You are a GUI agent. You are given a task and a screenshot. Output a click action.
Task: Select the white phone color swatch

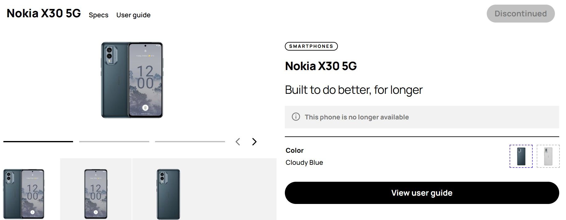pyautogui.click(x=548, y=156)
